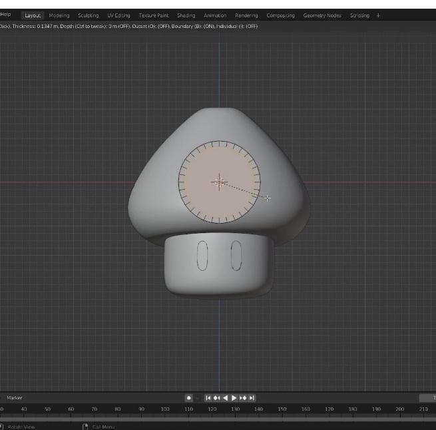Jump to the previous keyframe
Viewport: 436px width, 430px height.
point(216,398)
